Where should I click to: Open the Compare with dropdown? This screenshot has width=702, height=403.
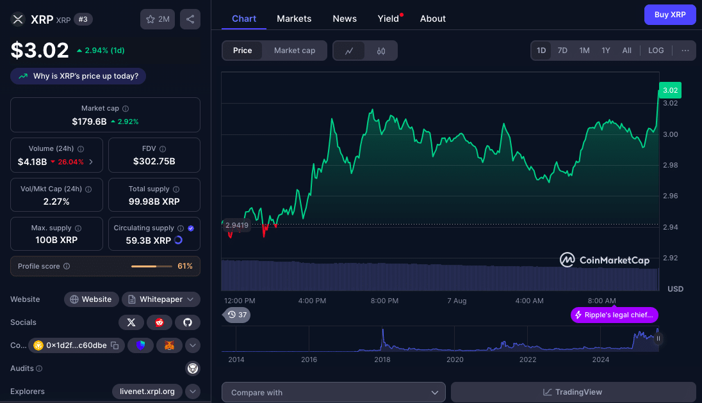coord(334,392)
